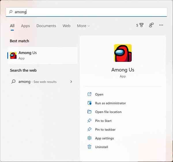
Task: Choose Run as administrator
Action: pyautogui.click(x=110, y=103)
